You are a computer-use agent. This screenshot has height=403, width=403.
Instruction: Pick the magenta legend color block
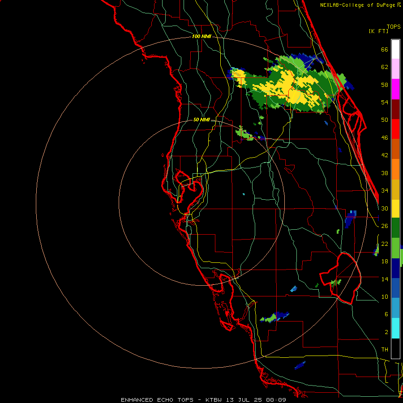(395, 89)
